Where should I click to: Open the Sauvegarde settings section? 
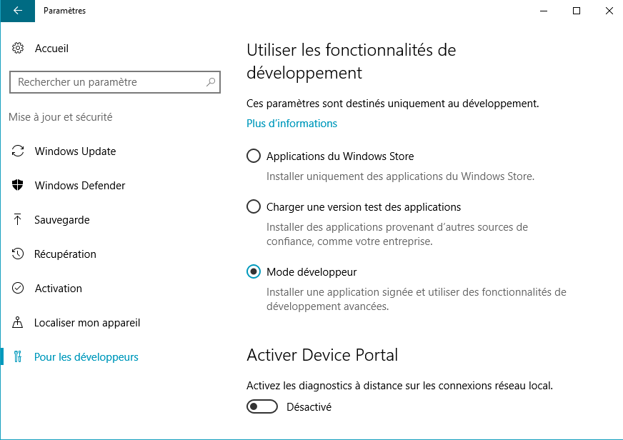point(62,219)
